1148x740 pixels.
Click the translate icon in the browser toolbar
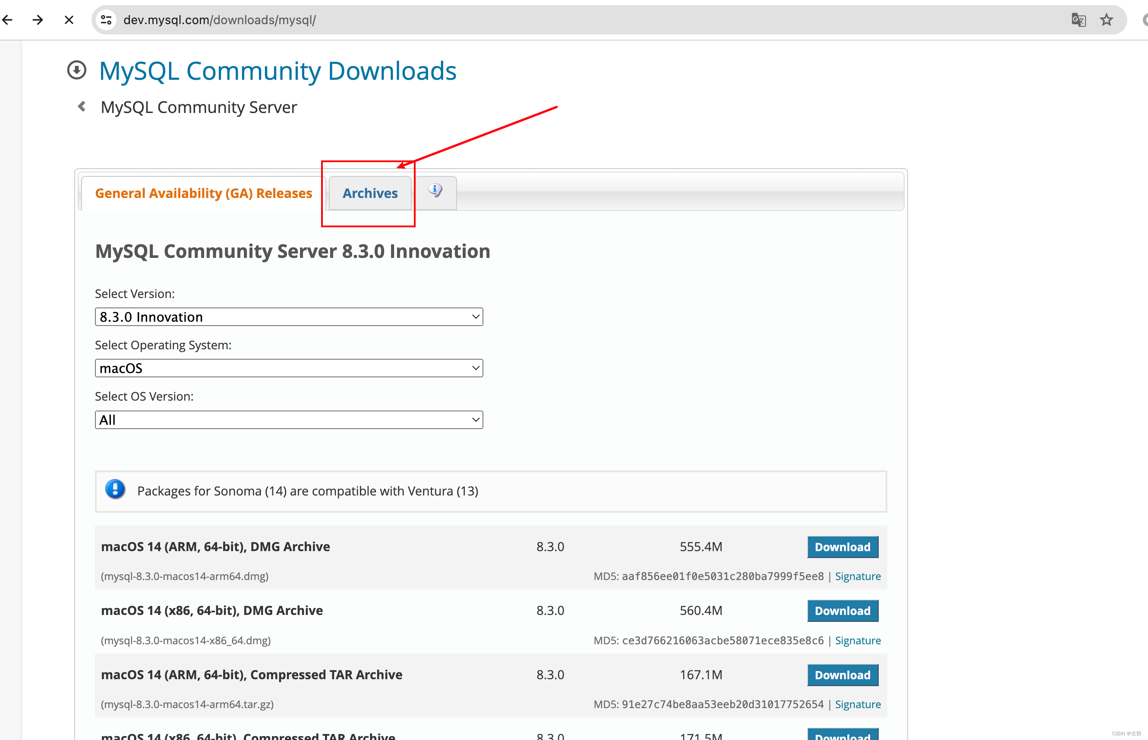1079,19
